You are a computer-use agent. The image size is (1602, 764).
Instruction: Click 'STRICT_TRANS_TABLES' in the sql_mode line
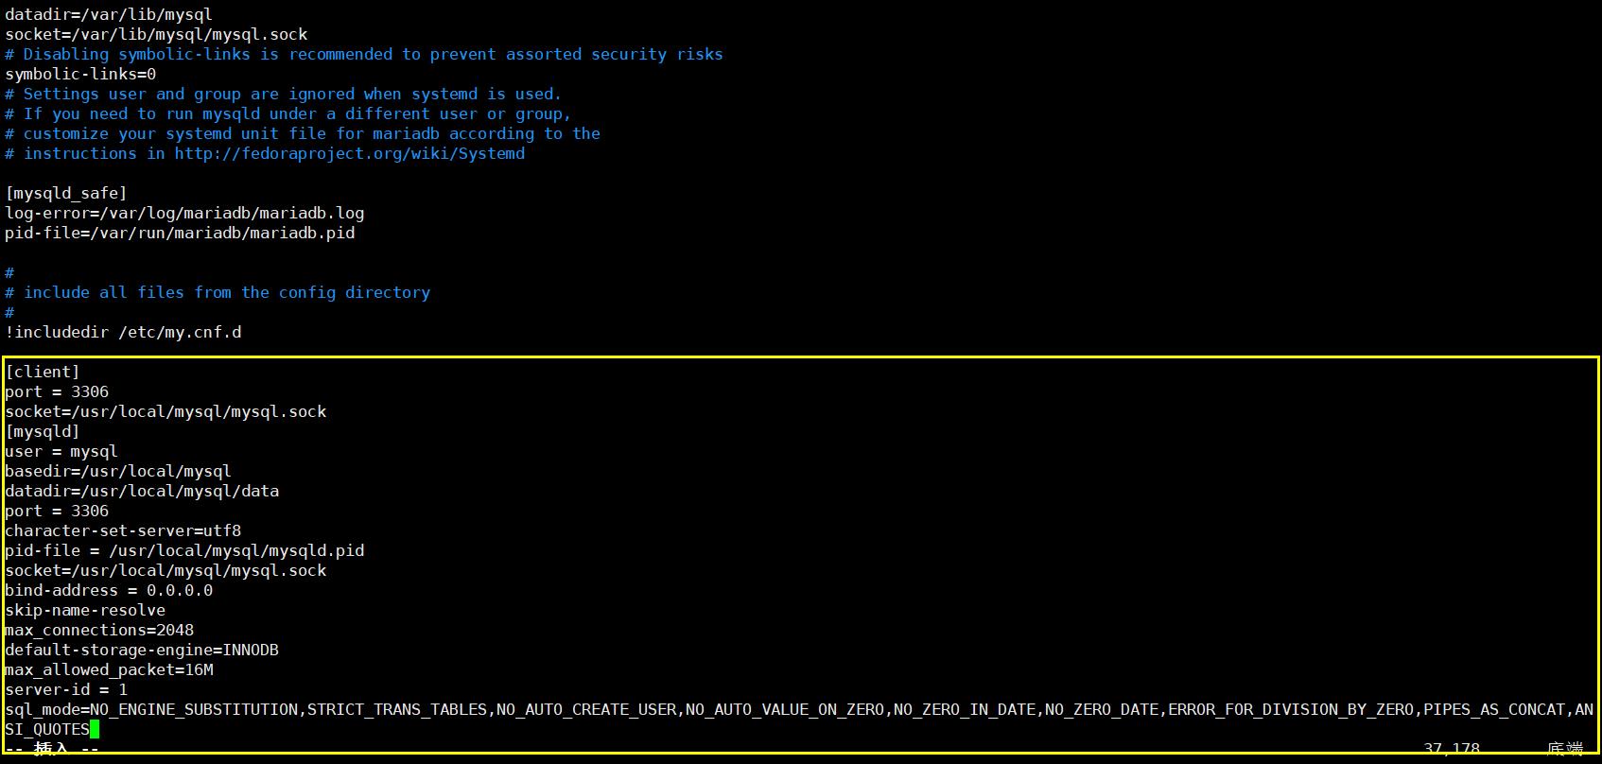click(397, 709)
